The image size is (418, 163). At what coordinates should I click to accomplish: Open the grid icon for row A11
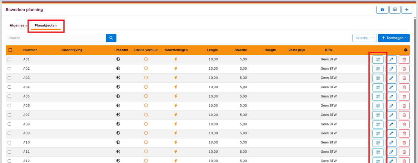click(378, 152)
